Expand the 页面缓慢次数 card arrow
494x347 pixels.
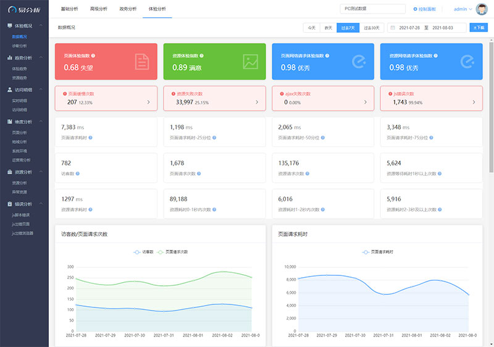[148, 102]
